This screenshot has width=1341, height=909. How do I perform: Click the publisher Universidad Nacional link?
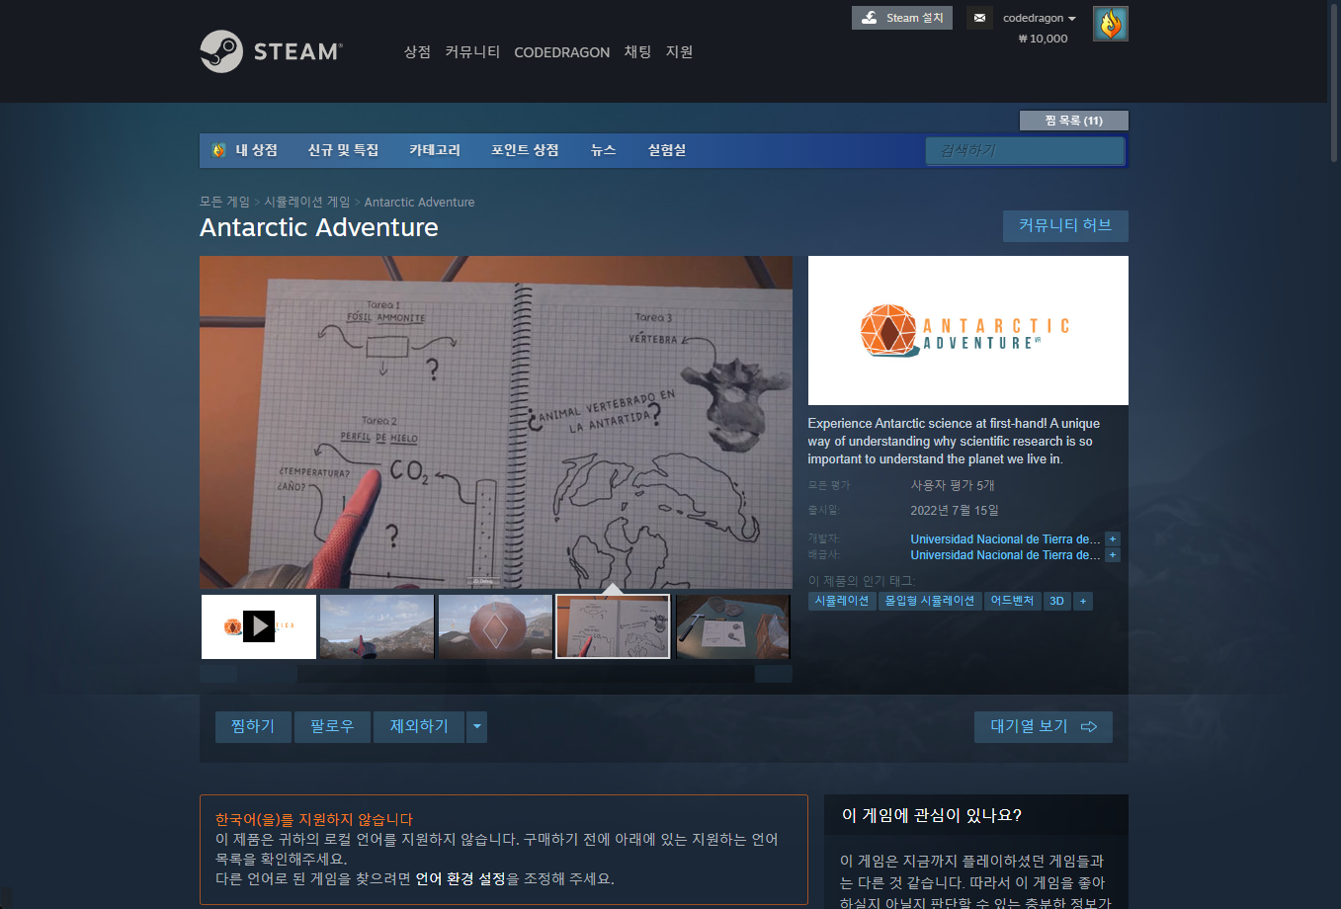pyautogui.click(x=1005, y=555)
